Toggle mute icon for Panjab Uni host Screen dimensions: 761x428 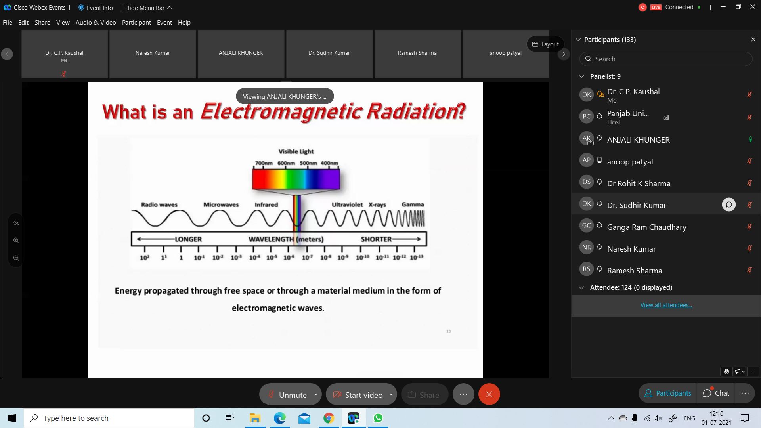[x=750, y=117]
